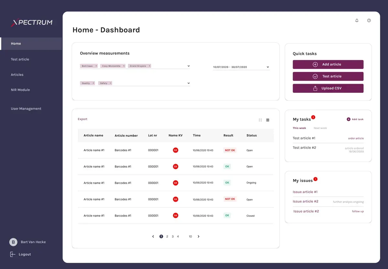Remove the Grand Gruyere tag
This screenshot has height=269, width=388.
149,66
